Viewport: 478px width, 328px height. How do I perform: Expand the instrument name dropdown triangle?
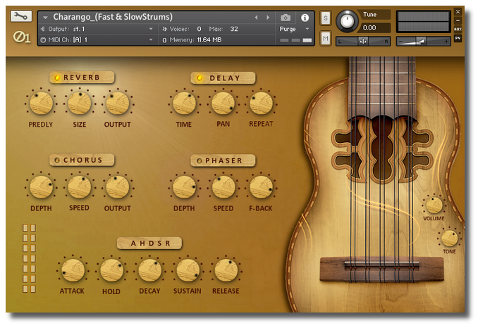[x=45, y=18]
